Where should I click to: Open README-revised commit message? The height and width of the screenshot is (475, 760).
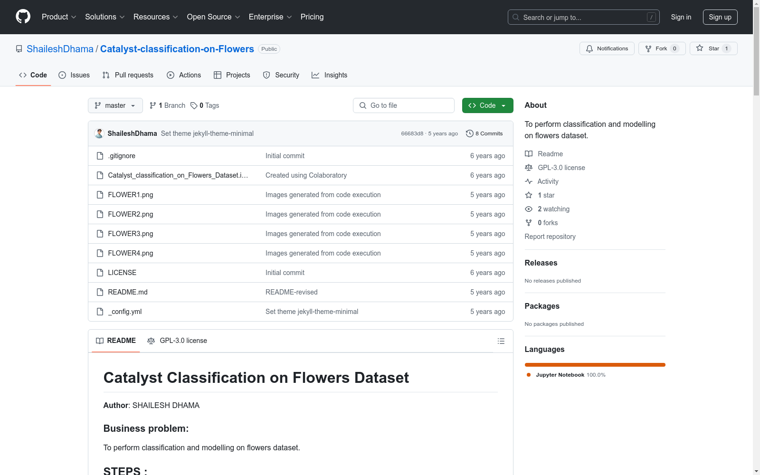click(292, 292)
